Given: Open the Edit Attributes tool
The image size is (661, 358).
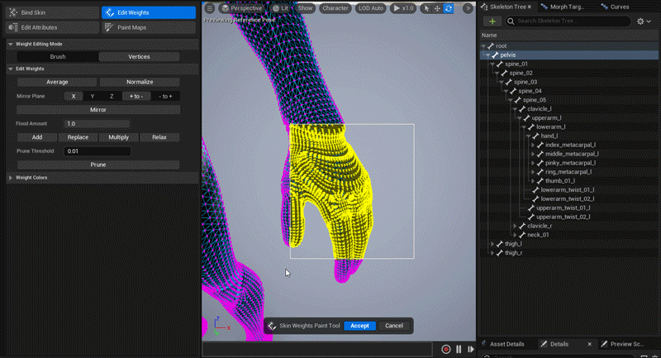Looking at the screenshot, I should pos(53,27).
